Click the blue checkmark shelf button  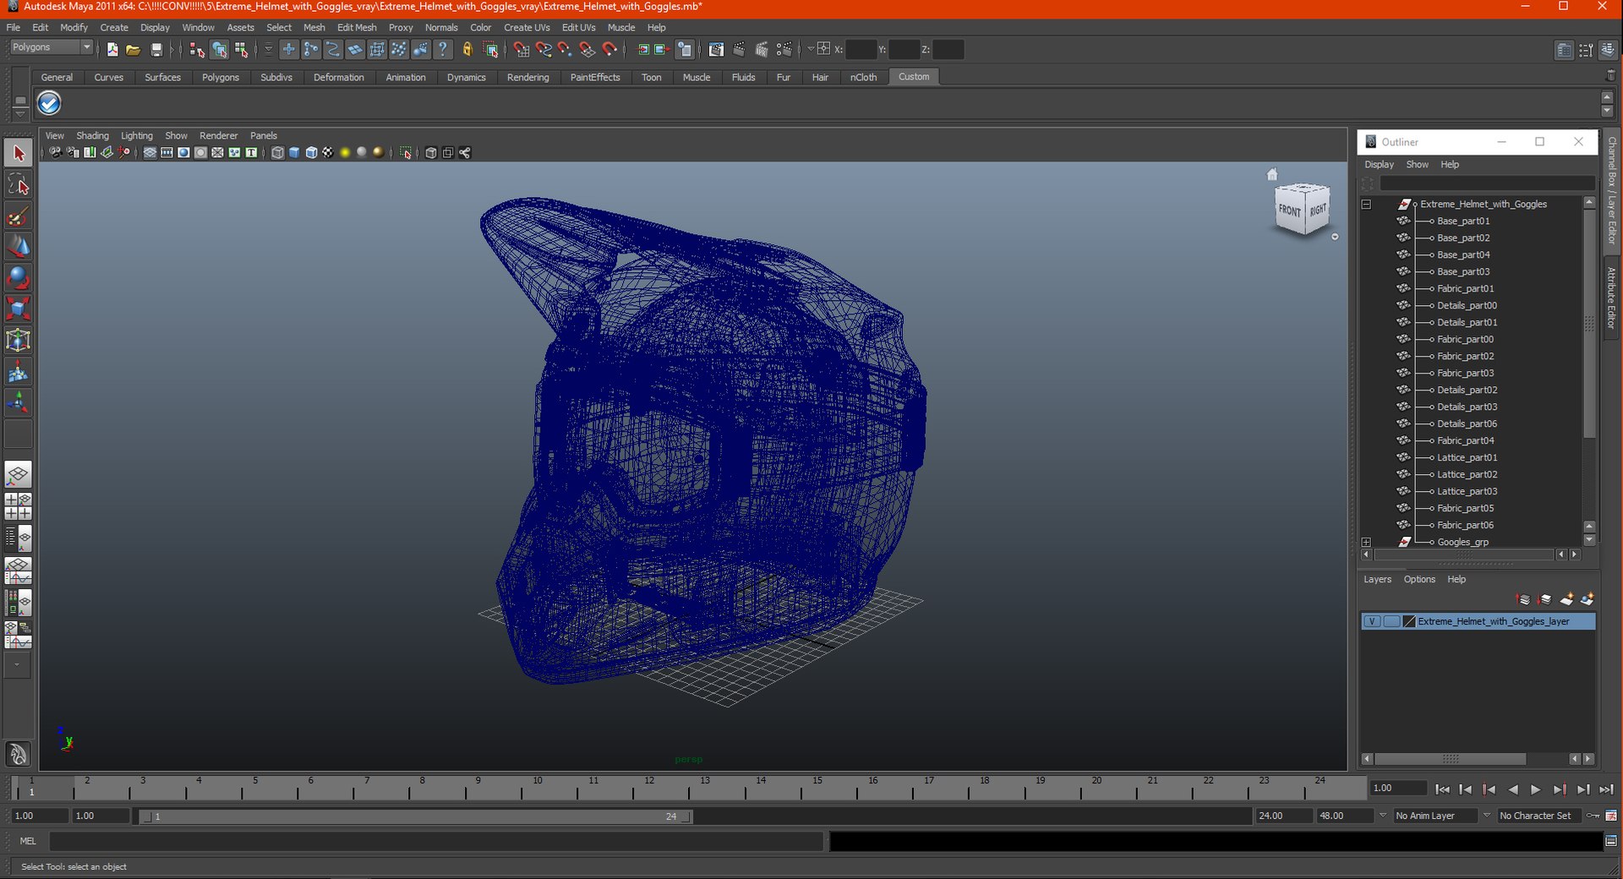49,103
